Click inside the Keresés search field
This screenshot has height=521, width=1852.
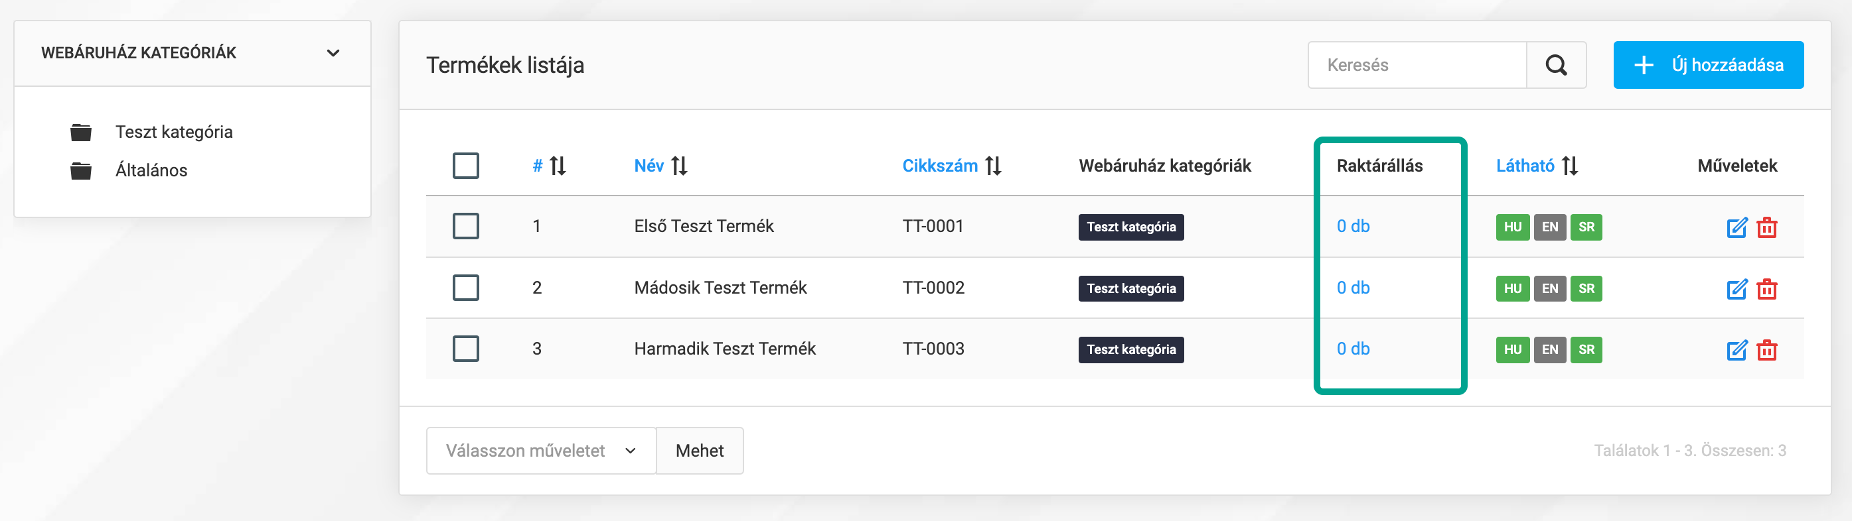[1417, 64]
